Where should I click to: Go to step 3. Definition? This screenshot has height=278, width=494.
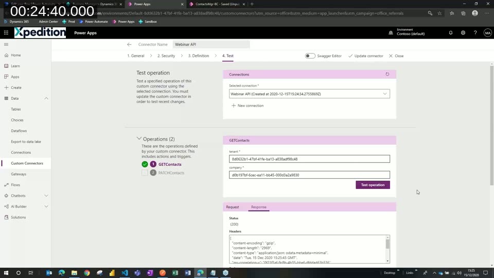199,56
